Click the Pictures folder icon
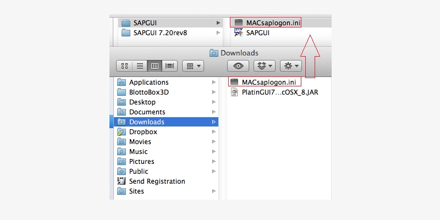Image resolution: width=440 pixels, height=220 pixels. (x=122, y=161)
